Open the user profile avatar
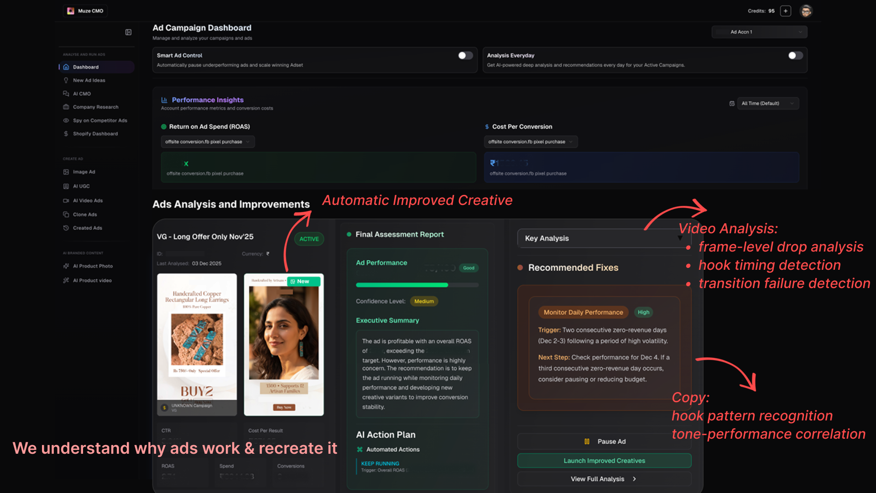 [806, 11]
